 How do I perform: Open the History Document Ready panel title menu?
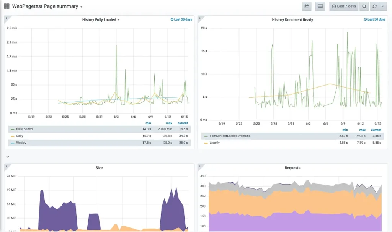coord(292,20)
